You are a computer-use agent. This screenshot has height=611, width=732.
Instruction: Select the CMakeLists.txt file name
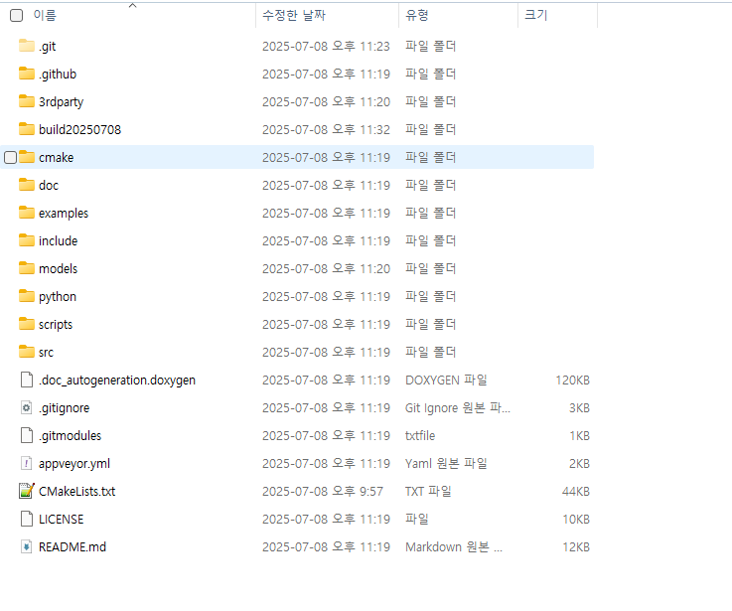pos(77,491)
